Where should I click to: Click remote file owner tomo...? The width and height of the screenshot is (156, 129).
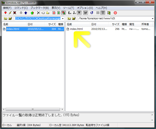[146, 29]
